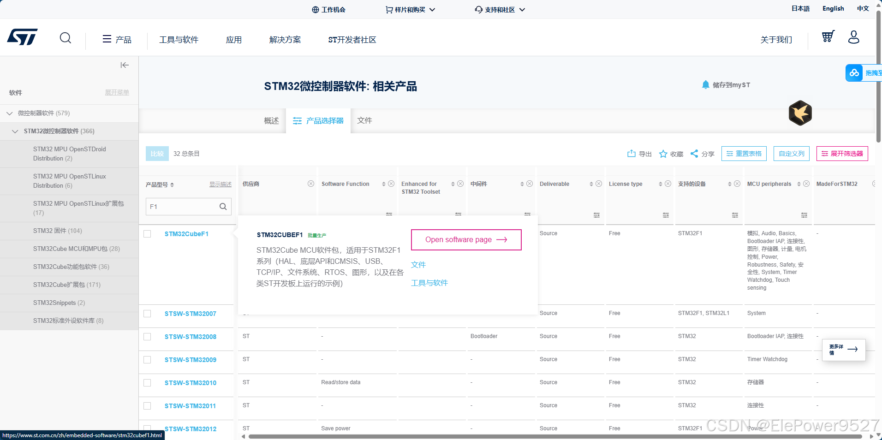Remove the License type column
Screen dimensions: 882x440
668,184
